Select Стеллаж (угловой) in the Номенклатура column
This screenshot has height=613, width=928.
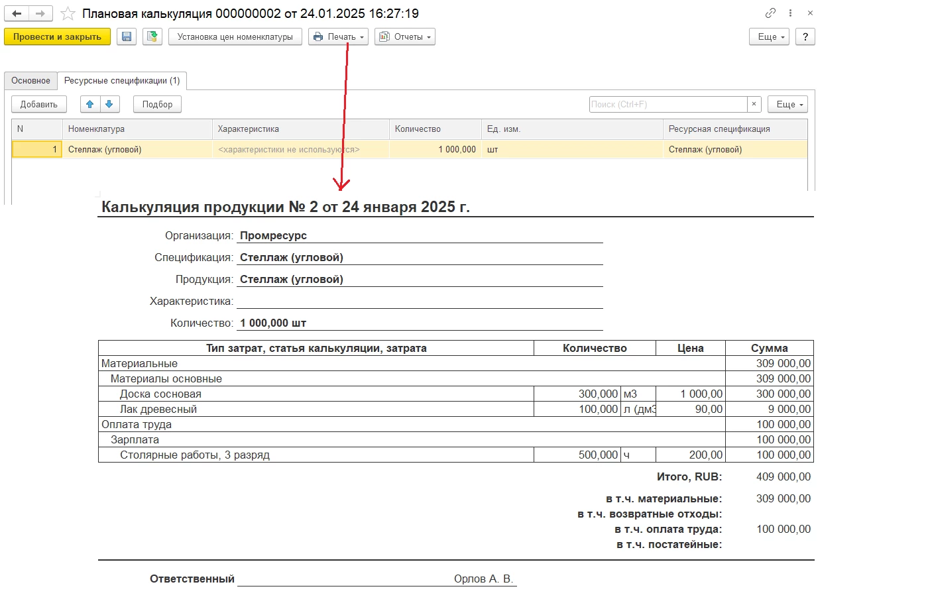point(137,149)
